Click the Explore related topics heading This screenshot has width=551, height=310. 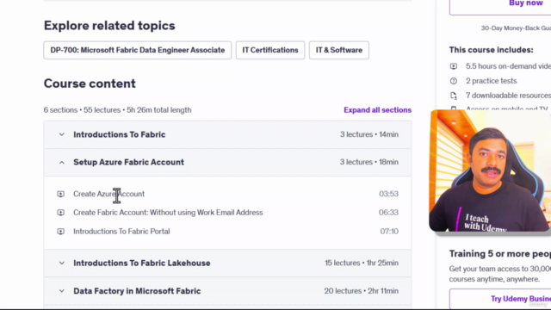click(x=109, y=26)
